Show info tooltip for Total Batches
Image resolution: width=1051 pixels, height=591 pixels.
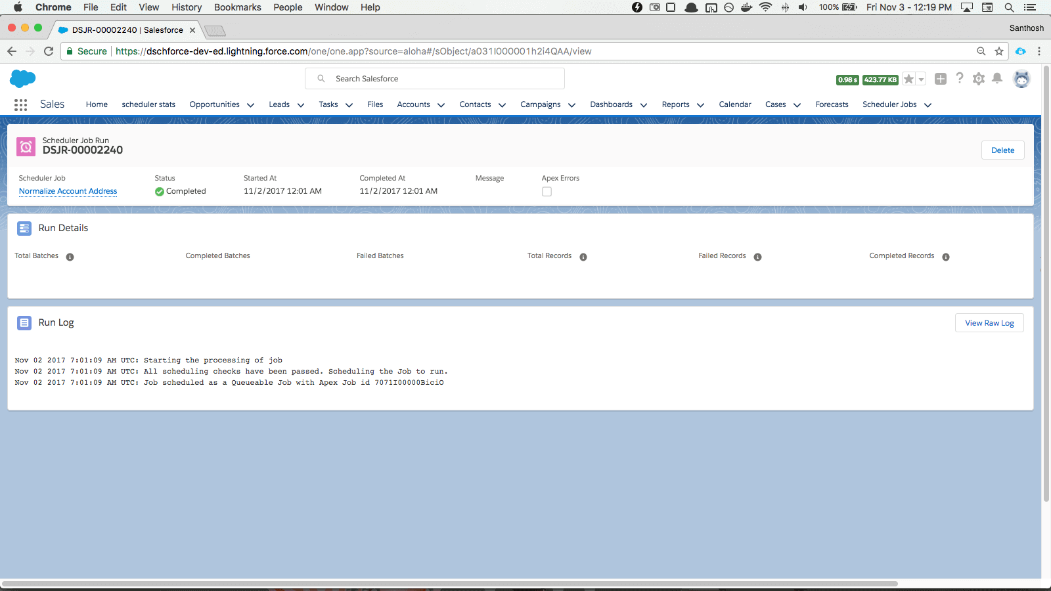[x=70, y=257]
